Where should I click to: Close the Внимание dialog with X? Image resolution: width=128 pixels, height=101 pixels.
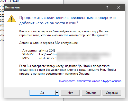tap(119, 7)
